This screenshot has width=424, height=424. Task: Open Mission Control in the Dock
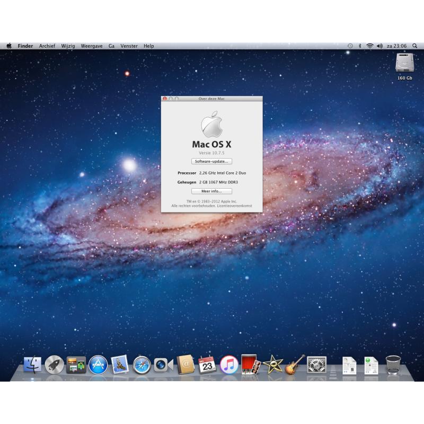point(76,365)
